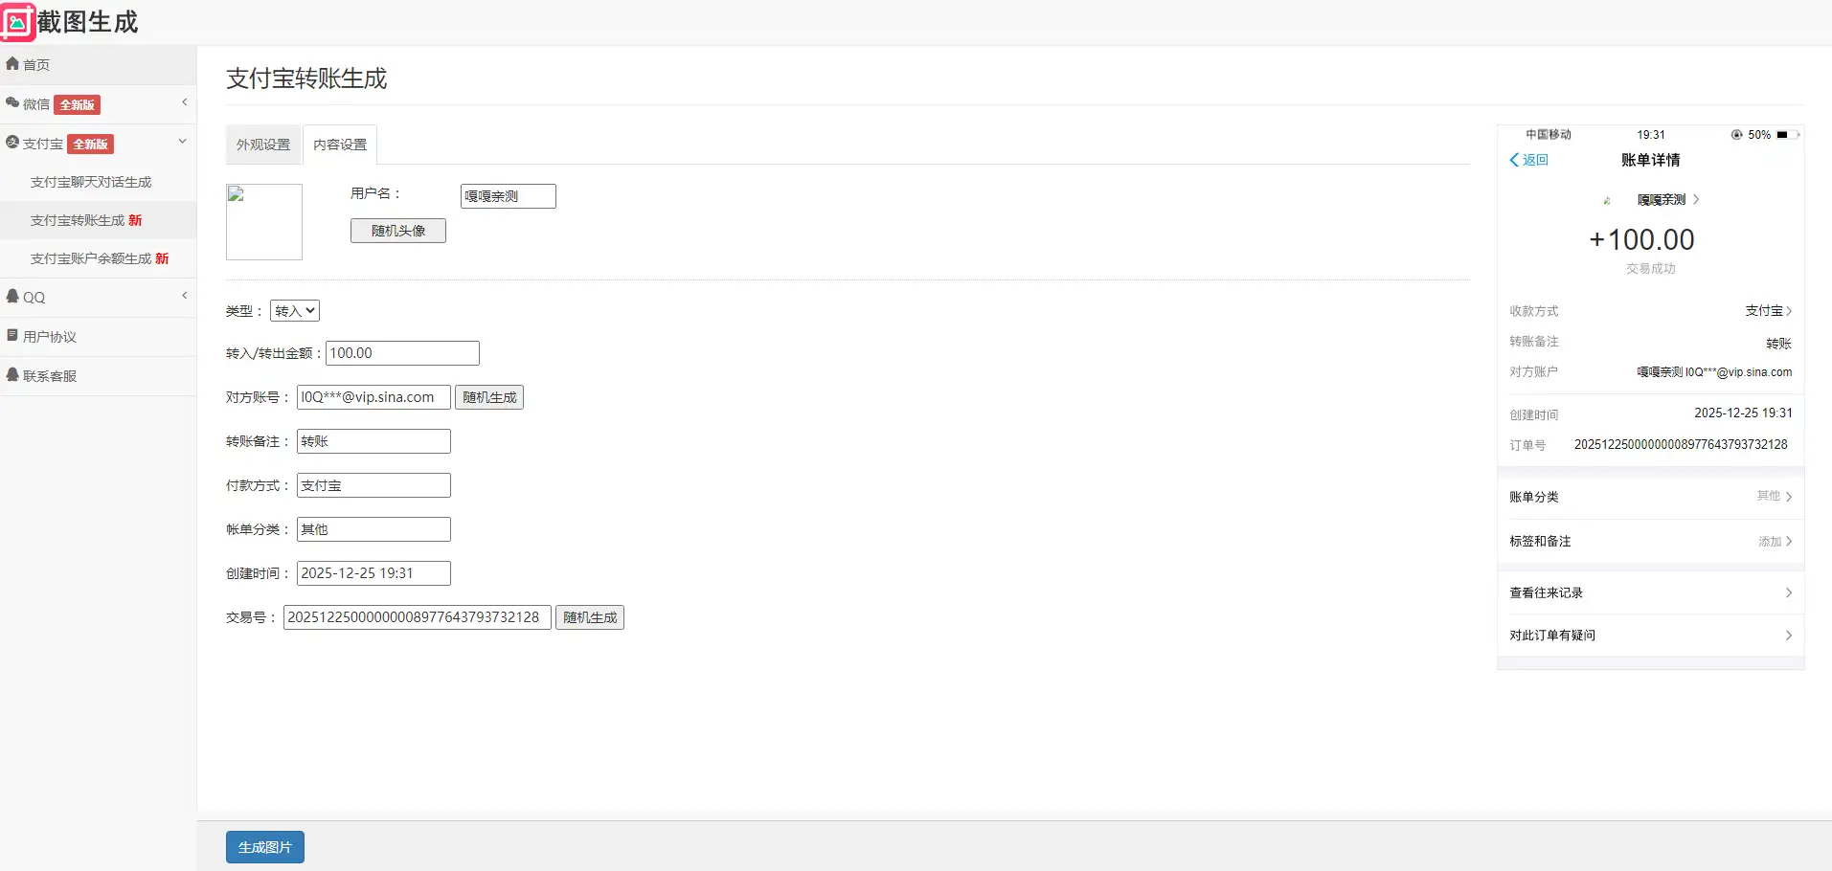This screenshot has height=871, width=1832.
Task: Click the 随机头像 button
Action: click(398, 231)
